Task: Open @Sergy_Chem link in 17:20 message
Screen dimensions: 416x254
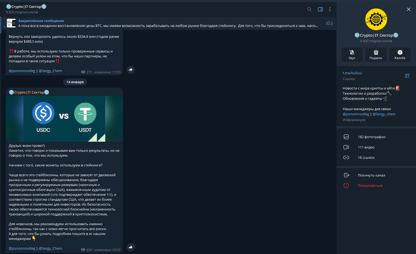Action: [x=50, y=71]
